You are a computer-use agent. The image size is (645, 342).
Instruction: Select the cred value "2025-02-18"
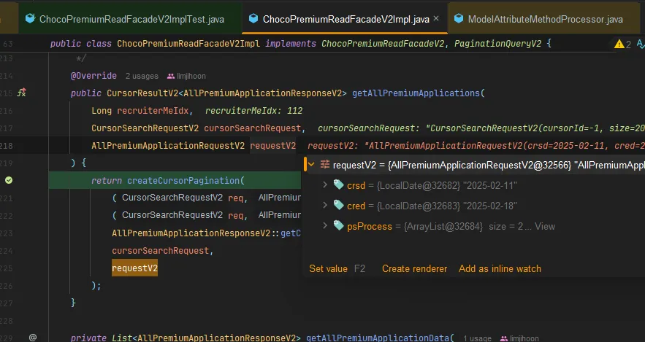tap(490, 206)
